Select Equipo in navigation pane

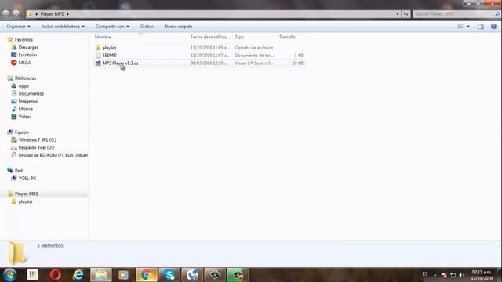point(21,132)
